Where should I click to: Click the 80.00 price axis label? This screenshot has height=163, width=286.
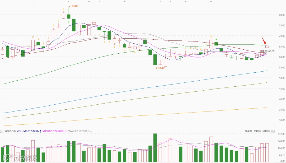coord(282,15)
